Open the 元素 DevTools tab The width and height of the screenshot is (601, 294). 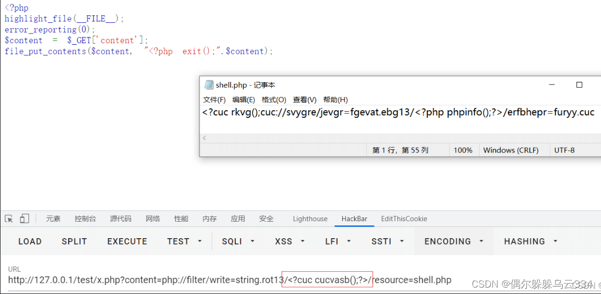(x=53, y=219)
